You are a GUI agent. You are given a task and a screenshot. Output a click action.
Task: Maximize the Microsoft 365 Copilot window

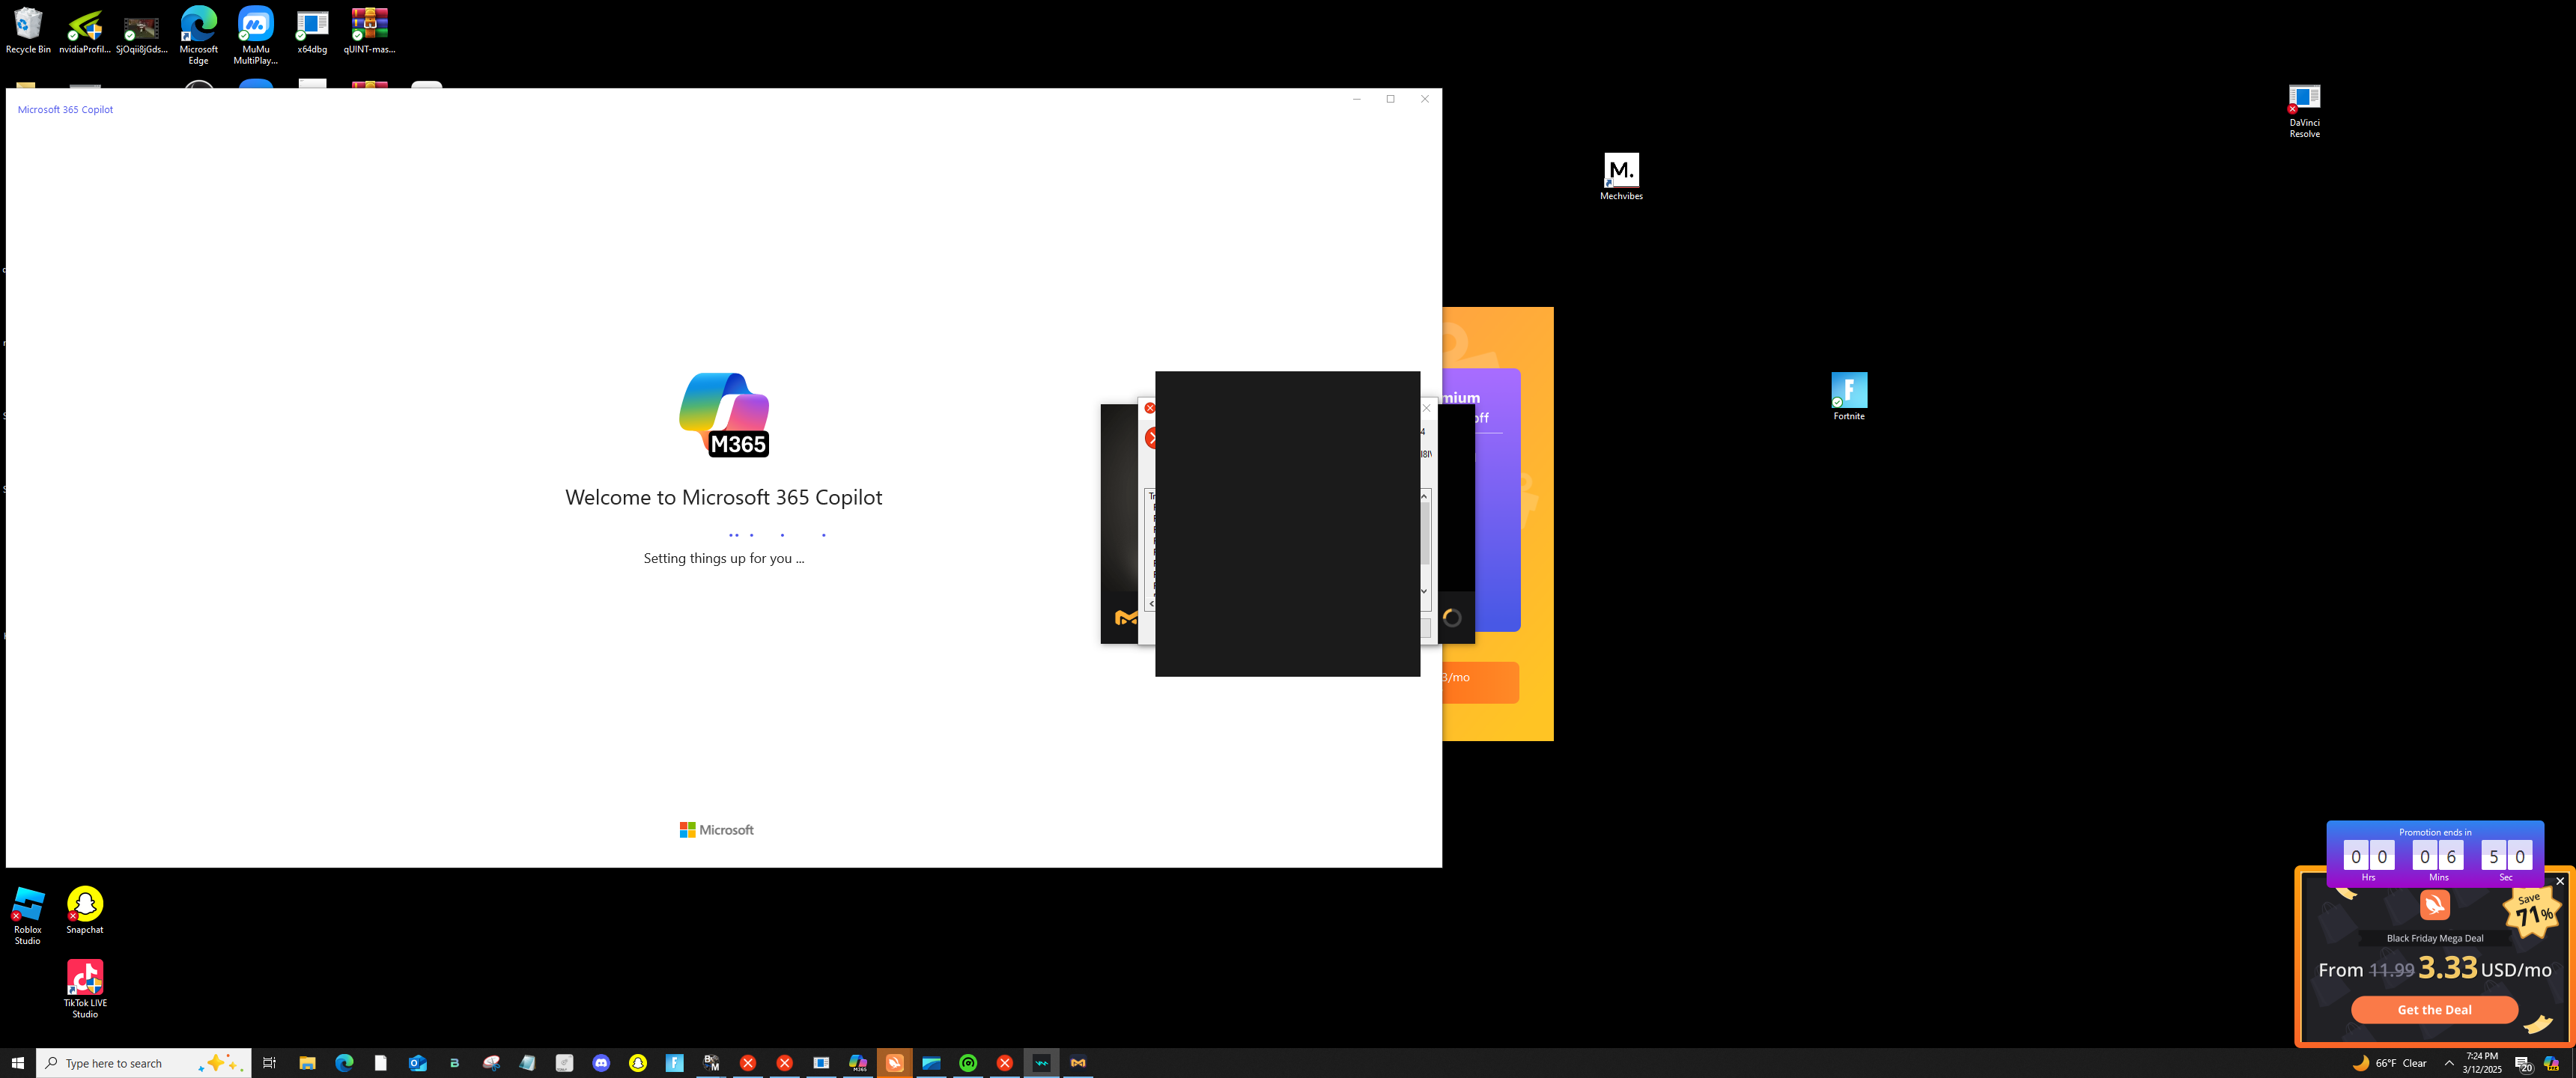1390,99
